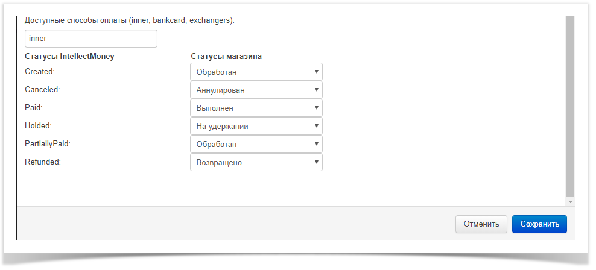Expand the Refunded dropdown showing Возвращено

point(256,162)
